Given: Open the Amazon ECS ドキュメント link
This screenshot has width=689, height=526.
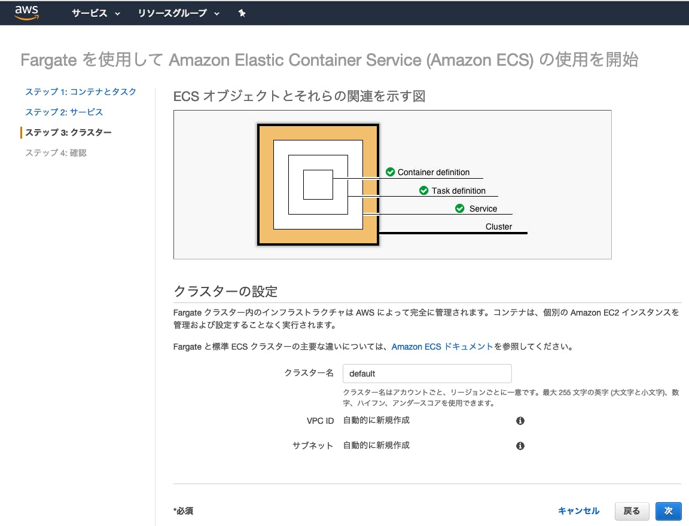Looking at the screenshot, I should click(442, 347).
